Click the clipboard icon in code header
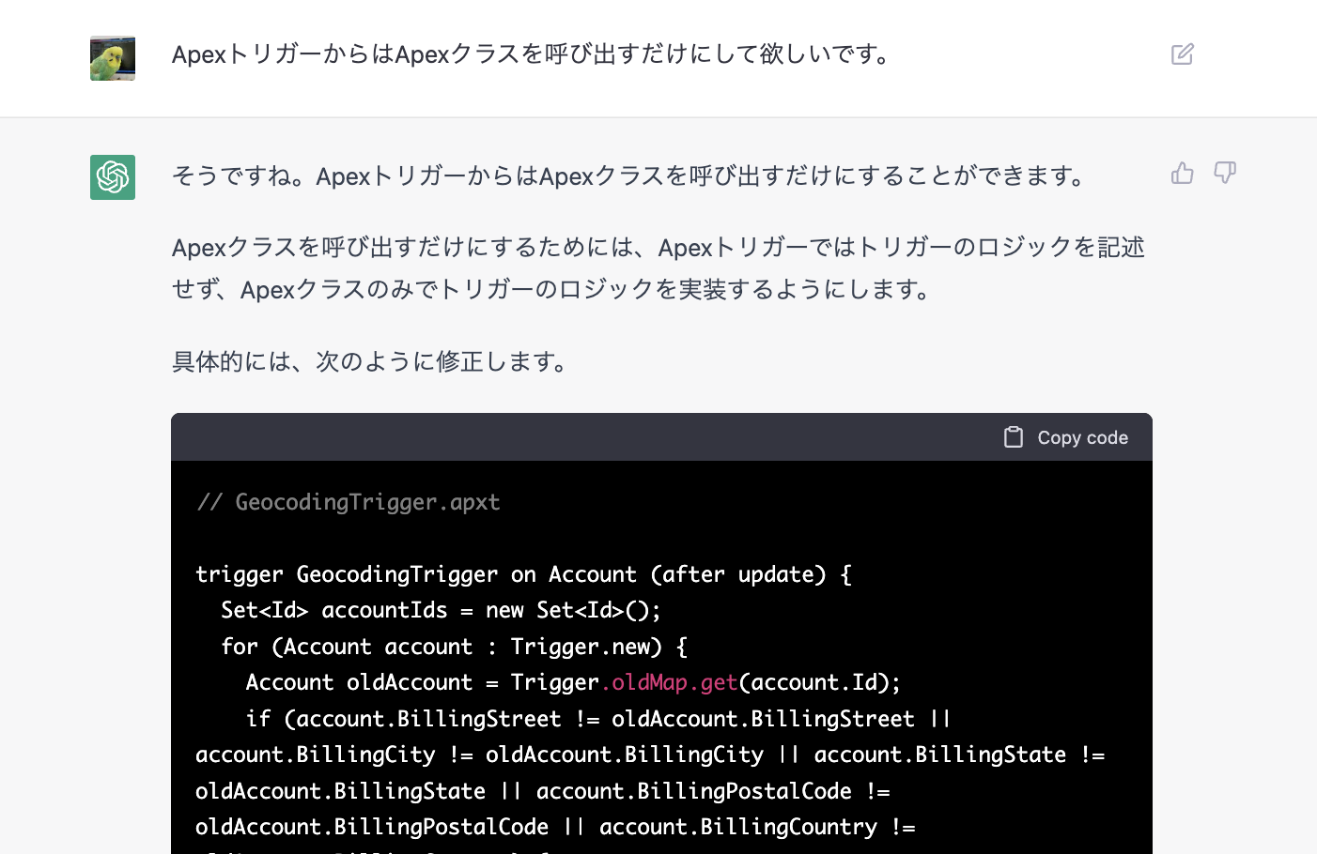Screen dimensions: 1317x854 [x=1013, y=437]
